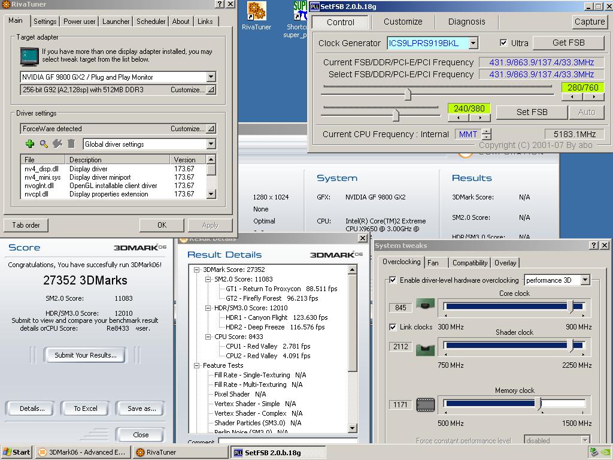The height and width of the screenshot is (460, 613).
Task: Click the RivaTuner title bar gear icon
Action: point(6,4)
